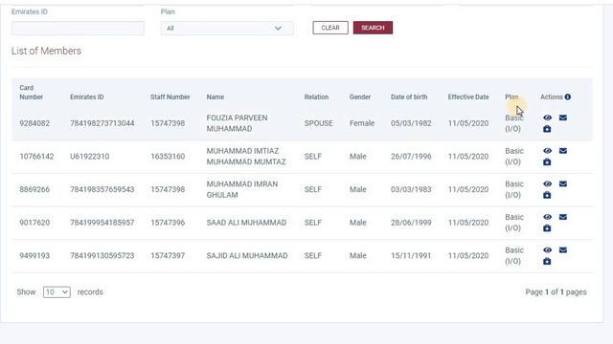The image size is (613, 344).
Task: Click medical bag icon in Muhammad Imran row
Action: coord(547,195)
